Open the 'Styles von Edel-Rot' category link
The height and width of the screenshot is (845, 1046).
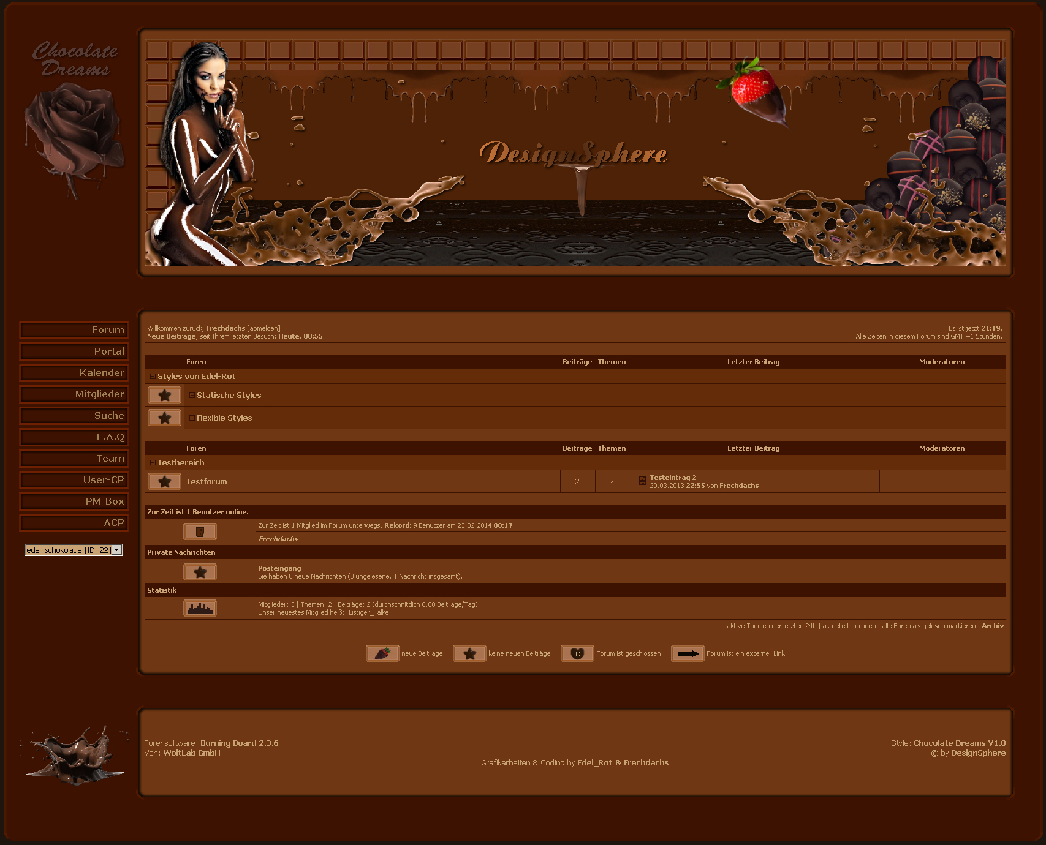click(196, 377)
